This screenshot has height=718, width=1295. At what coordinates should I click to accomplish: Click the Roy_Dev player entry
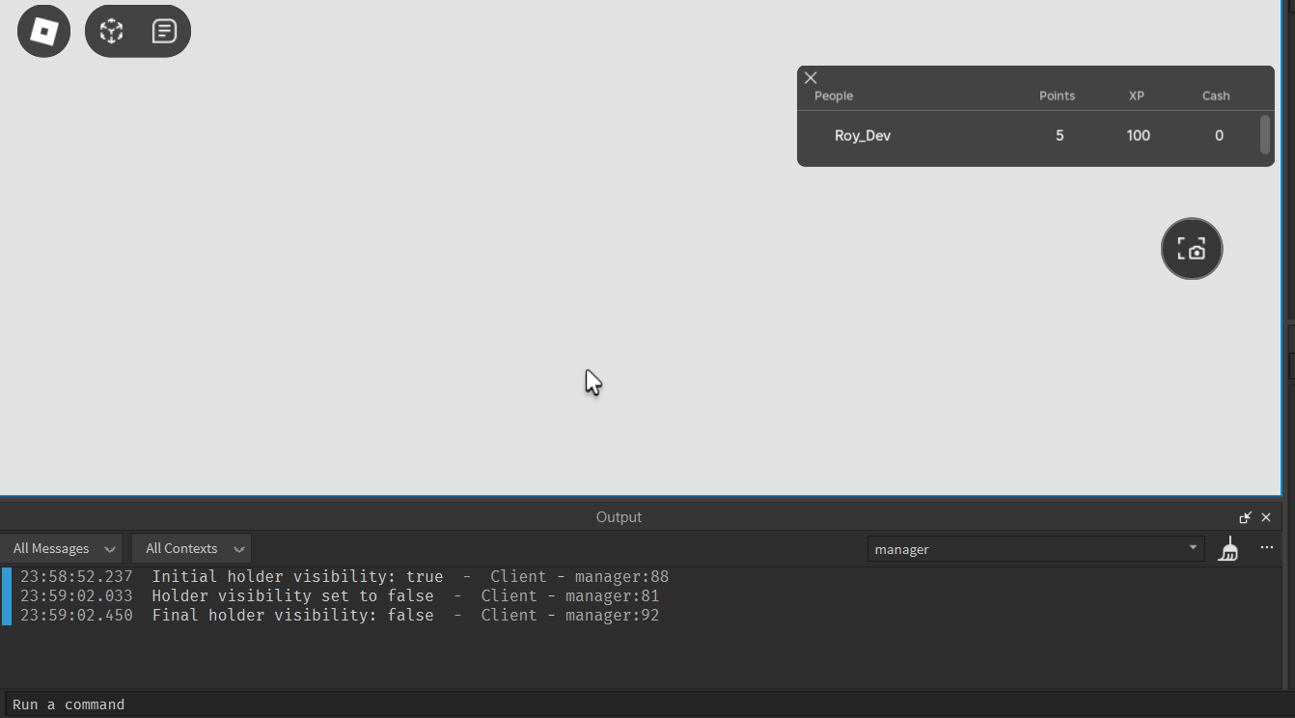[x=862, y=135]
